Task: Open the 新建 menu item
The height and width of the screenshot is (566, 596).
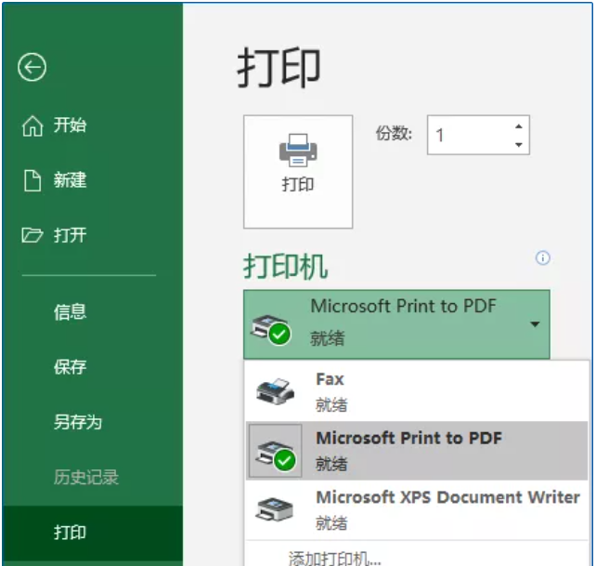Action: tap(71, 180)
